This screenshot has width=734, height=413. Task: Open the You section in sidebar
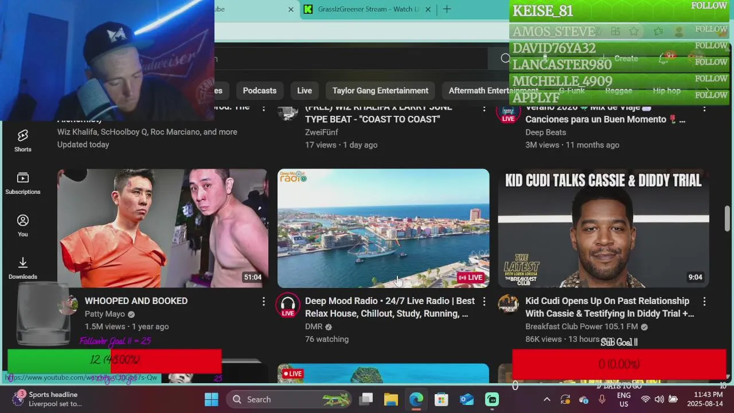click(x=23, y=226)
